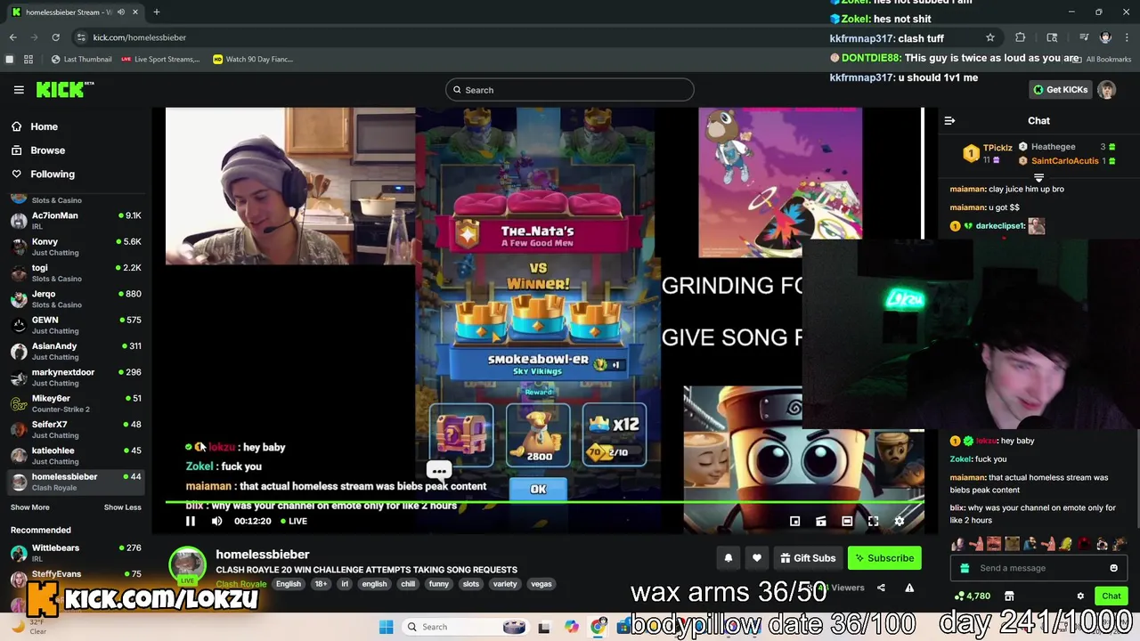Open chat settings gear

[x=1080, y=596]
